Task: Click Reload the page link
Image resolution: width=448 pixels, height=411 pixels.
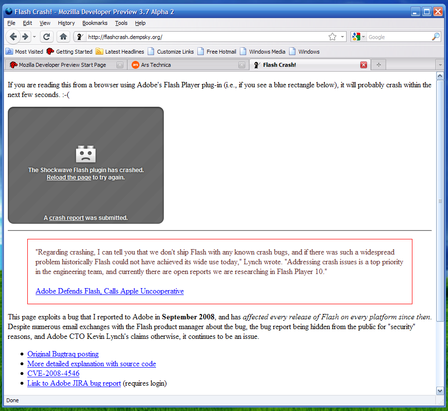Action: 69,177
